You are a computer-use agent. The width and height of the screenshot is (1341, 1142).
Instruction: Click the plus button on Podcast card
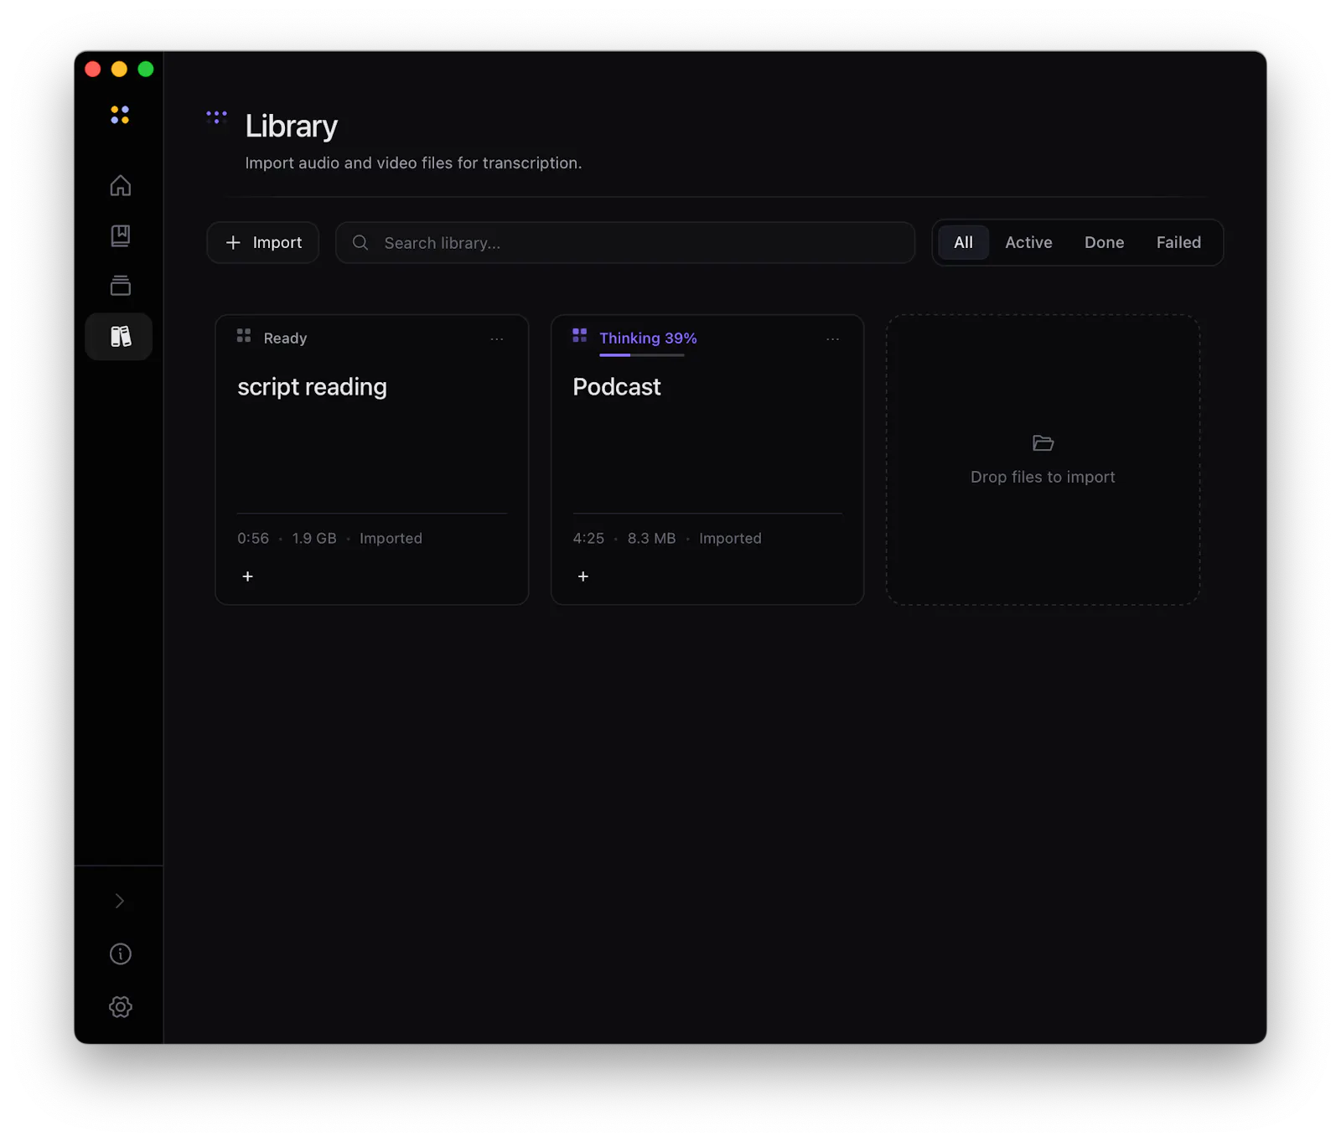pos(583,576)
